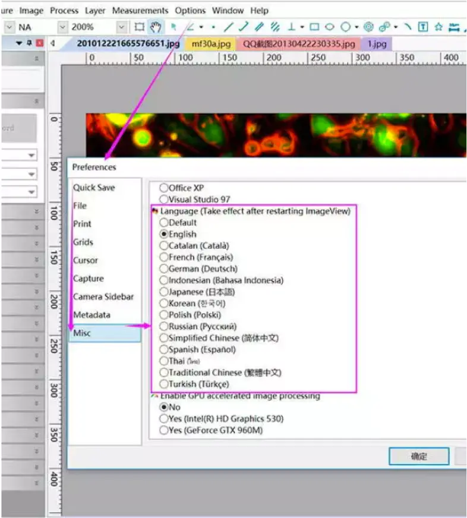Open the Image menu
This screenshot has height=518, width=467.
(x=31, y=11)
